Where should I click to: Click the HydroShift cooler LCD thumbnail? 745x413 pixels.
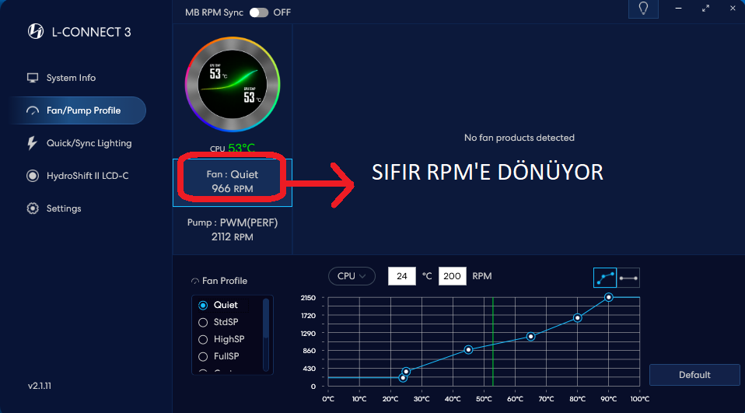tap(233, 84)
